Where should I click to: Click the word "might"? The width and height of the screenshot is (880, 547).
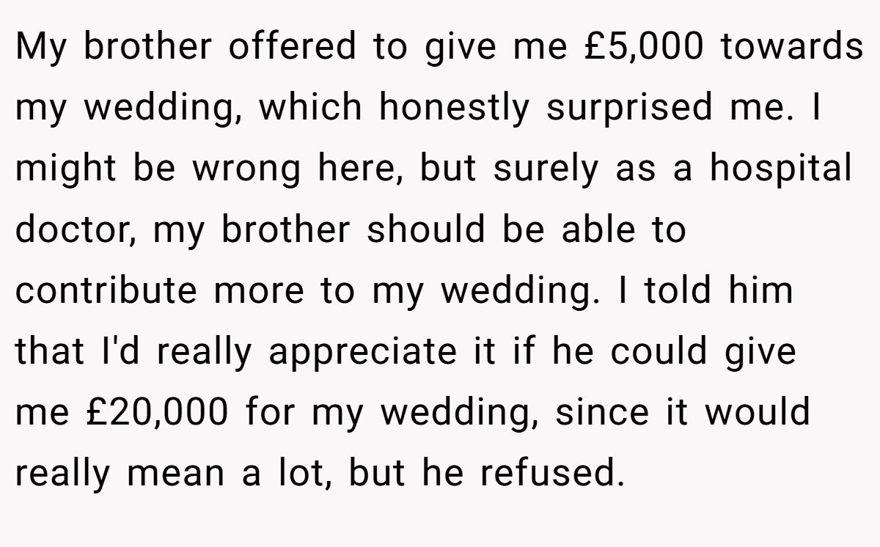tap(66, 169)
